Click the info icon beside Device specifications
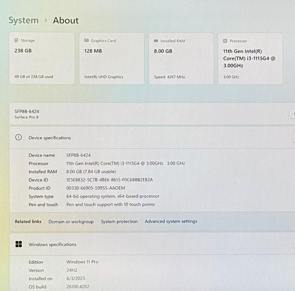 tap(18, 137)
